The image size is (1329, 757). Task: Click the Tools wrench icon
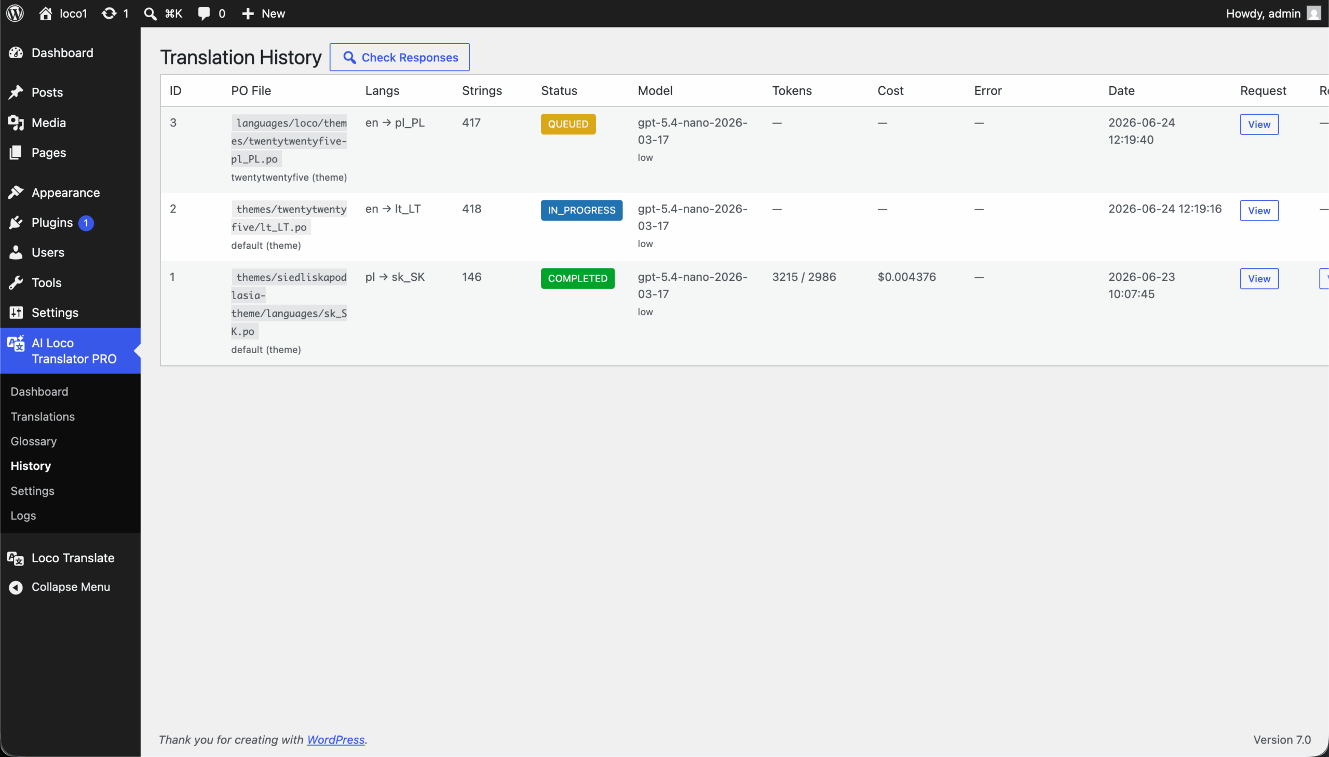point(16,282)
